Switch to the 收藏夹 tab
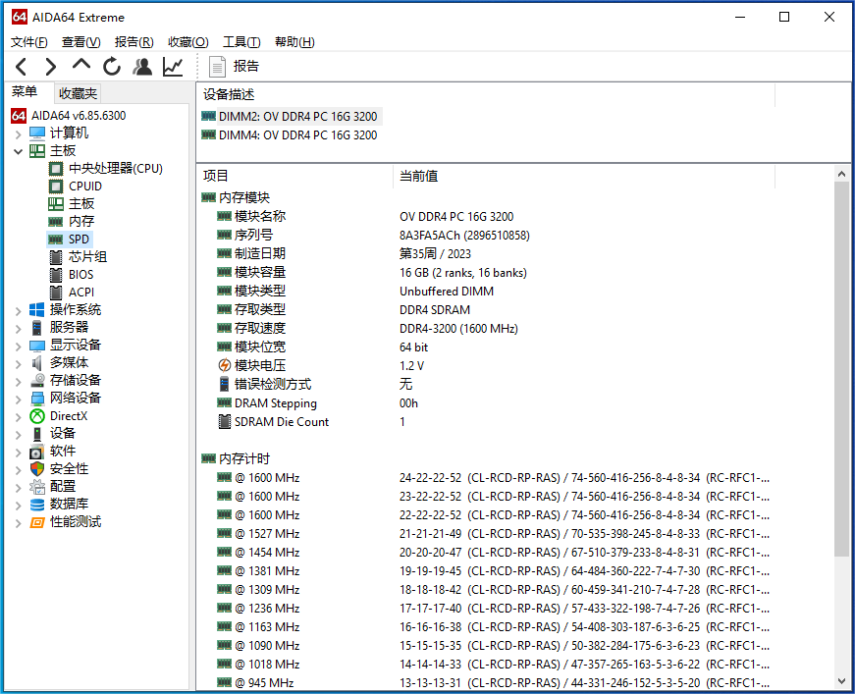Viewport: 855px width, 694px height. pyautogui.click(x=77, y=92)
